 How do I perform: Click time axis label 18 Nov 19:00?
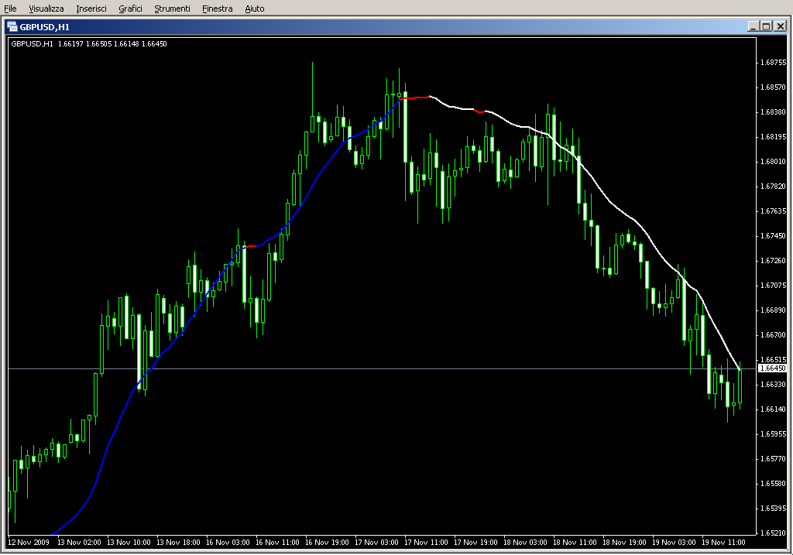[x=624, y=543]
